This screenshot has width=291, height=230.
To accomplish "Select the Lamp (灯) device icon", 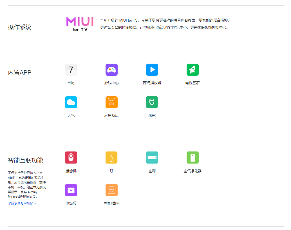I will [111, 157].
